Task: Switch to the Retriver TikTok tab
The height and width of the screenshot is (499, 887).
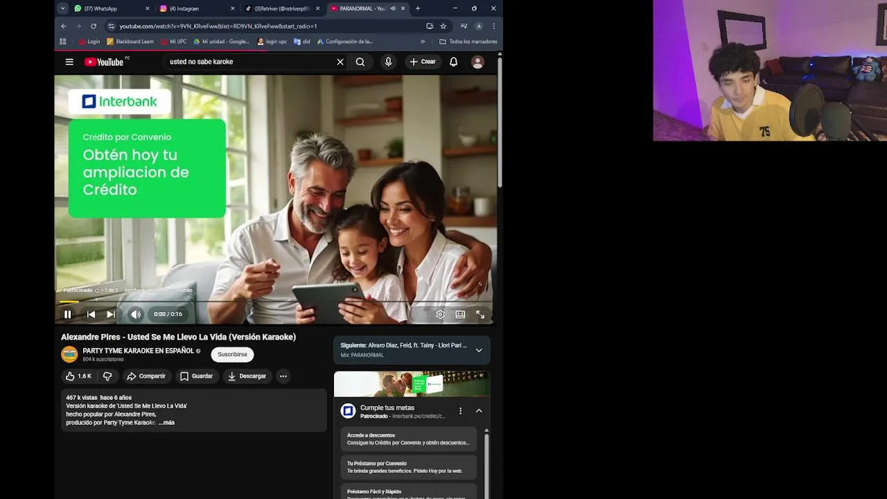Action: point(282,8)
